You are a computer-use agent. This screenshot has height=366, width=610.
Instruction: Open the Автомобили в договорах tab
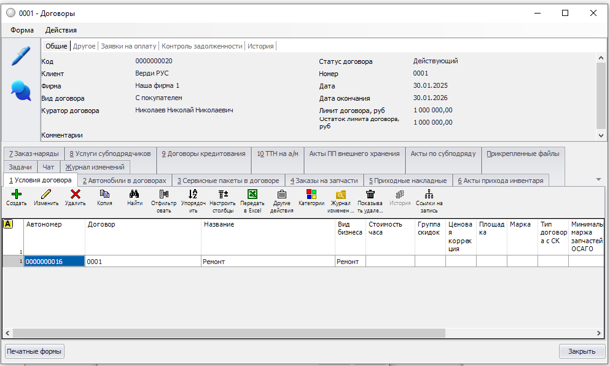pos(124,181)
